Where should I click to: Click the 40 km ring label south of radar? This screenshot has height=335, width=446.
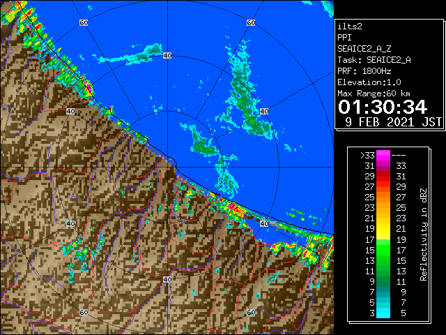tap(167, 279)
